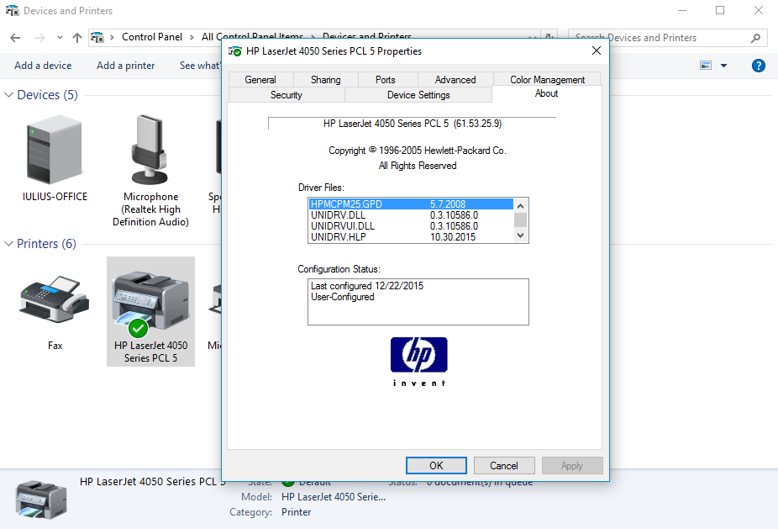Go up one level with Up arrow

pyautogui.click(x=77, y=38)
